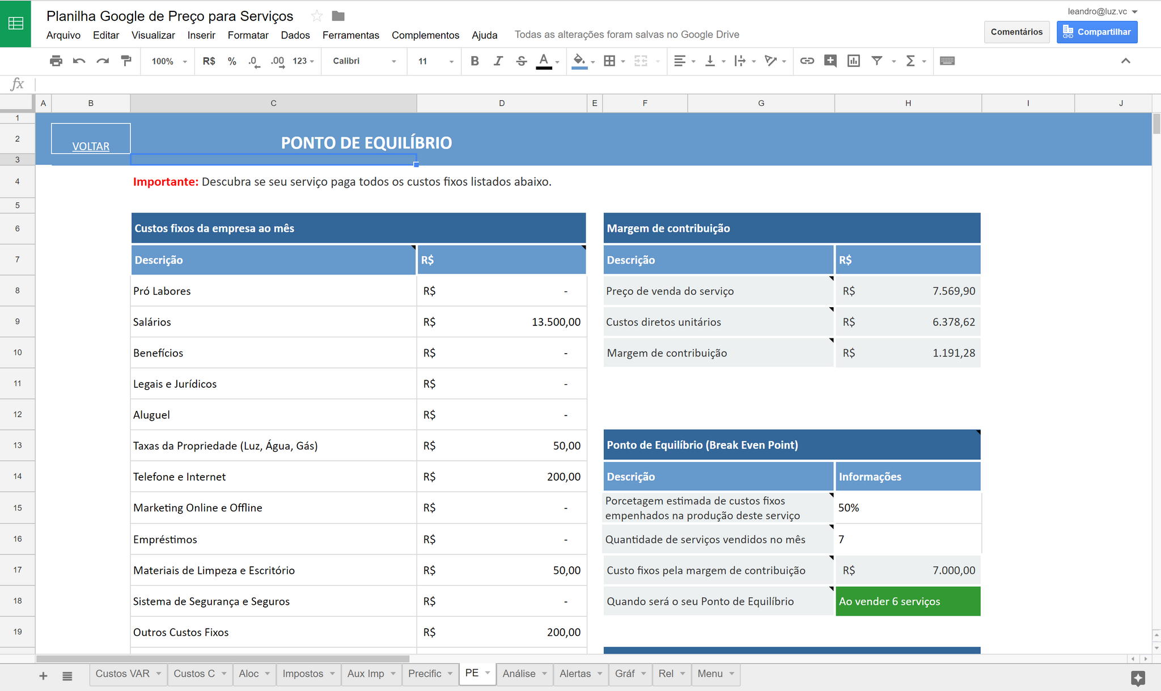Toggle bold formatting

coord(474,61)
